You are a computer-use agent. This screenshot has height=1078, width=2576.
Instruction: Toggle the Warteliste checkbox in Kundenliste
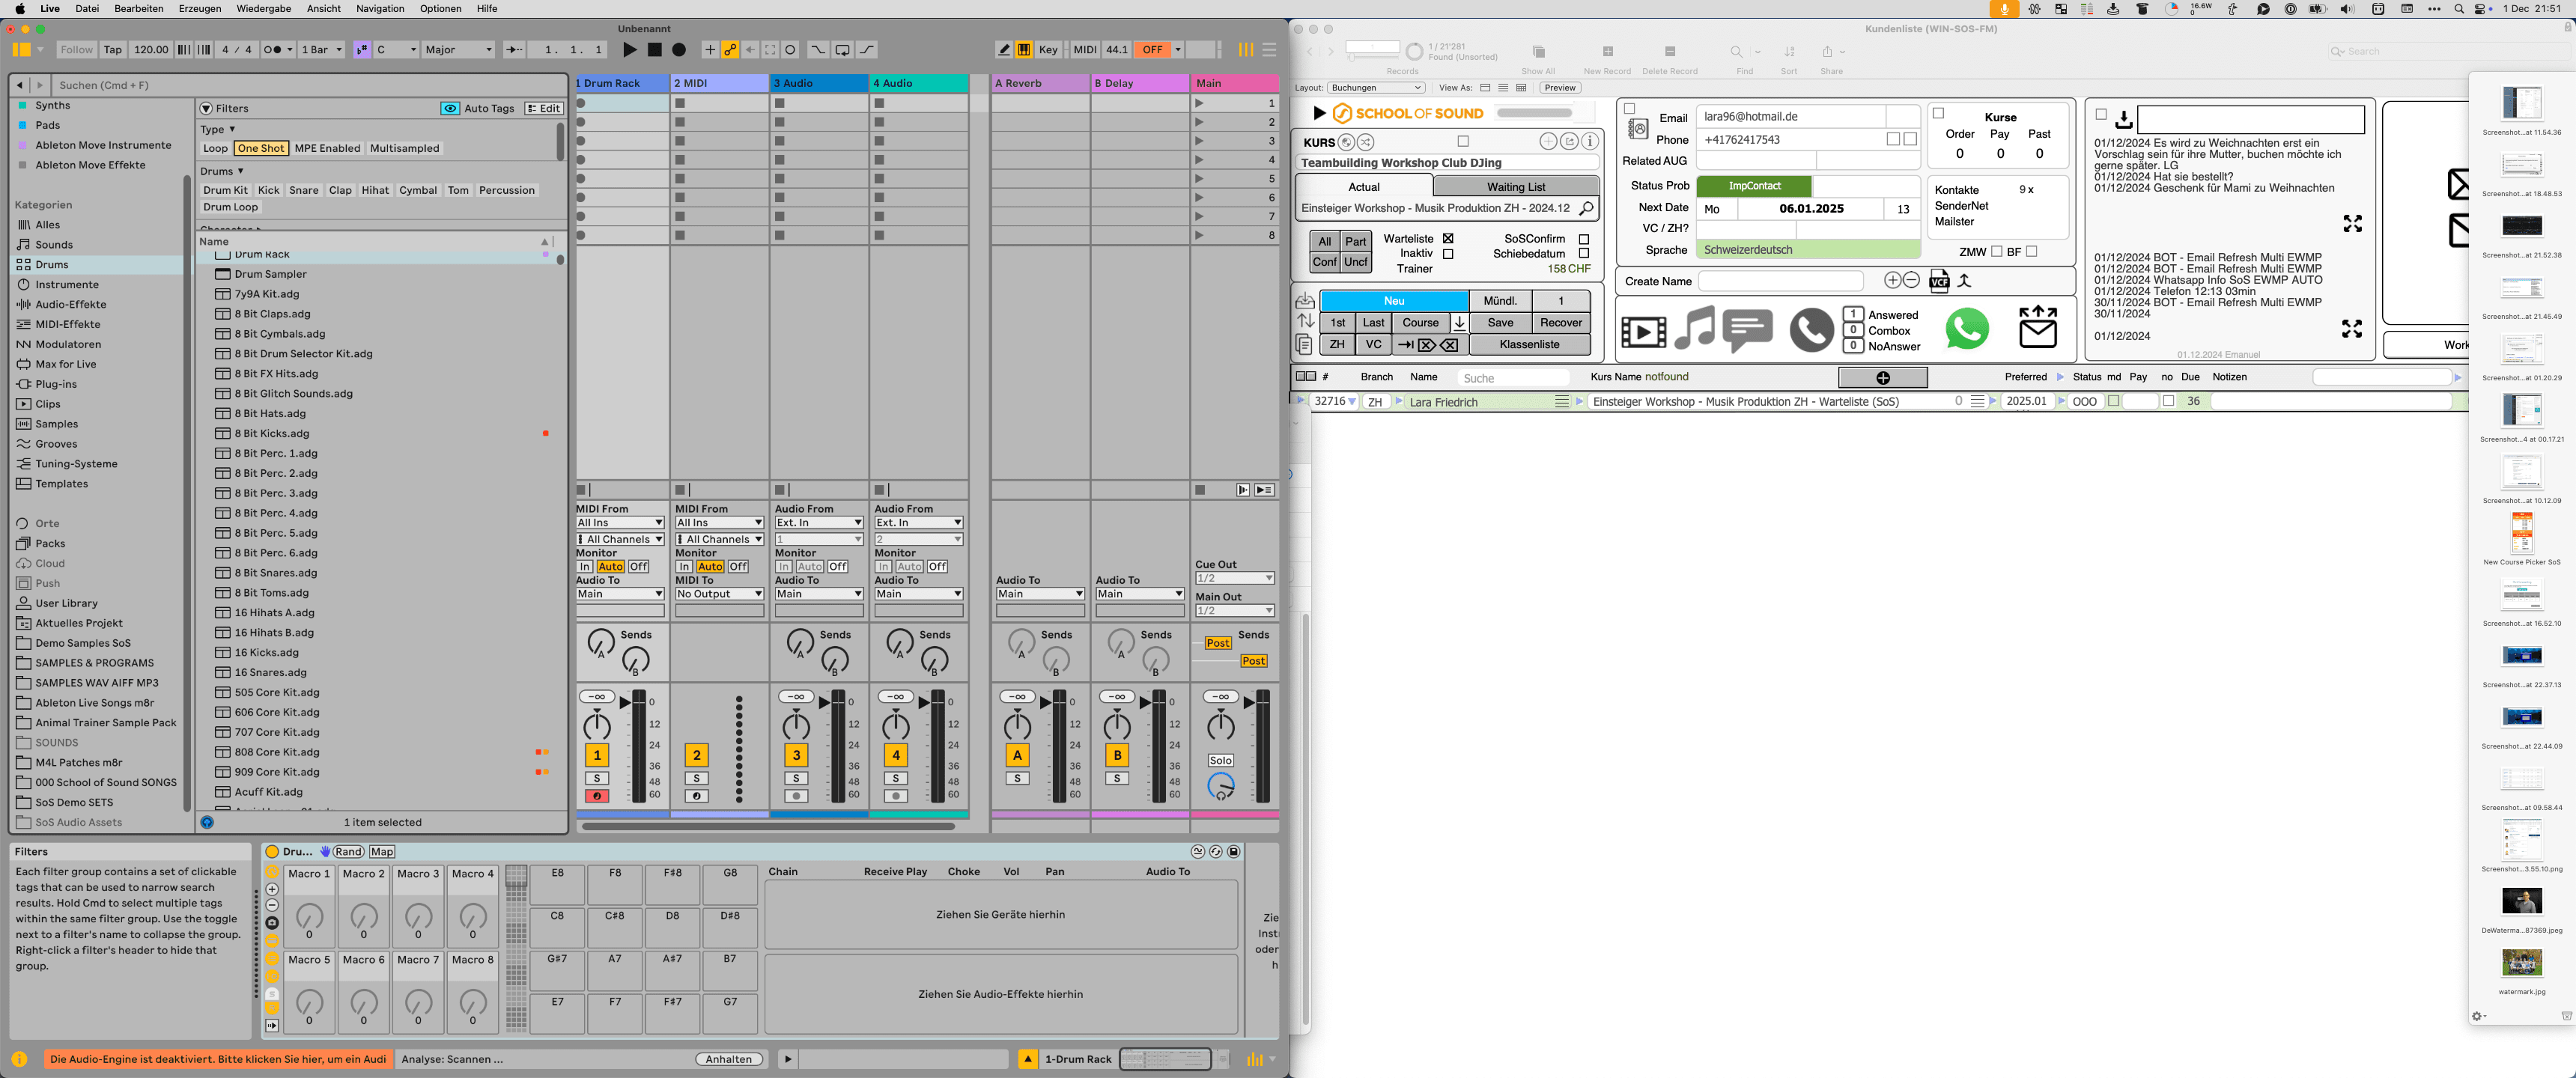1448,239
